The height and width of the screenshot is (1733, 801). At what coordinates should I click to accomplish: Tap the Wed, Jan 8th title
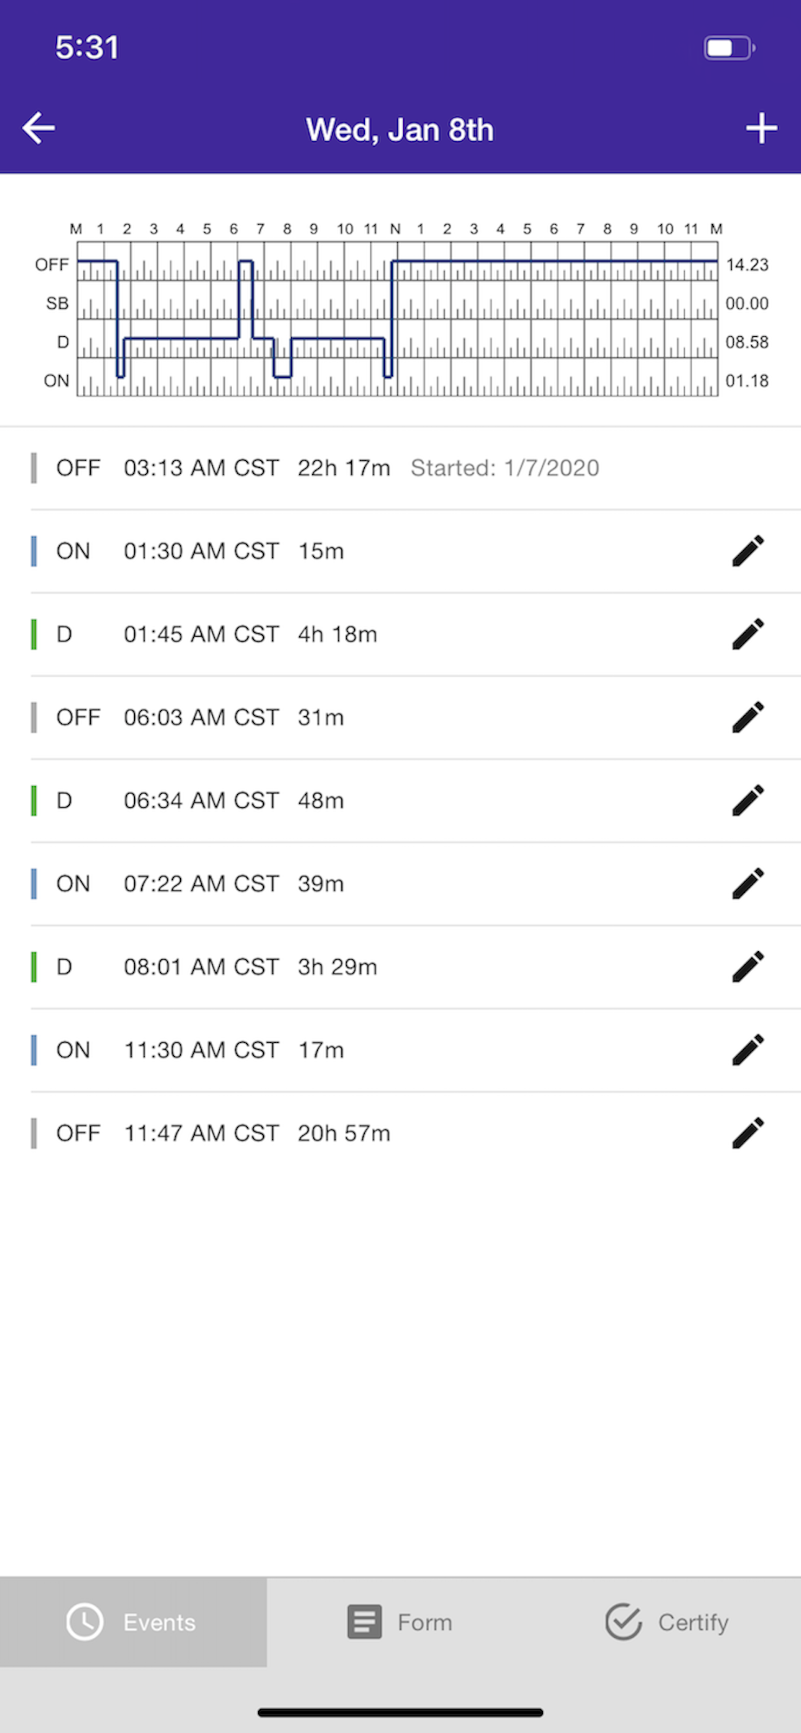click(399, 129)
